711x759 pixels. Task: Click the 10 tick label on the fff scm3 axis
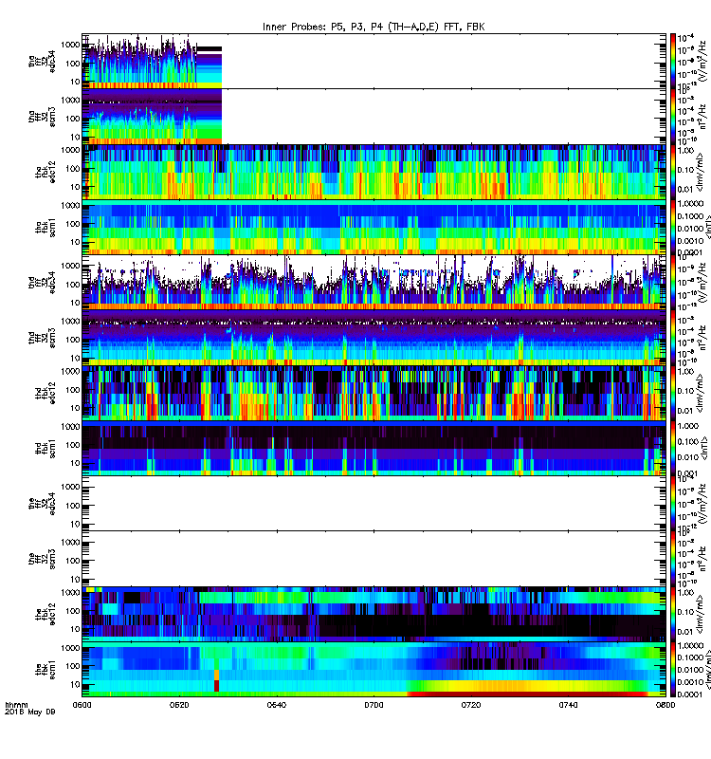(x=75, y=579)
